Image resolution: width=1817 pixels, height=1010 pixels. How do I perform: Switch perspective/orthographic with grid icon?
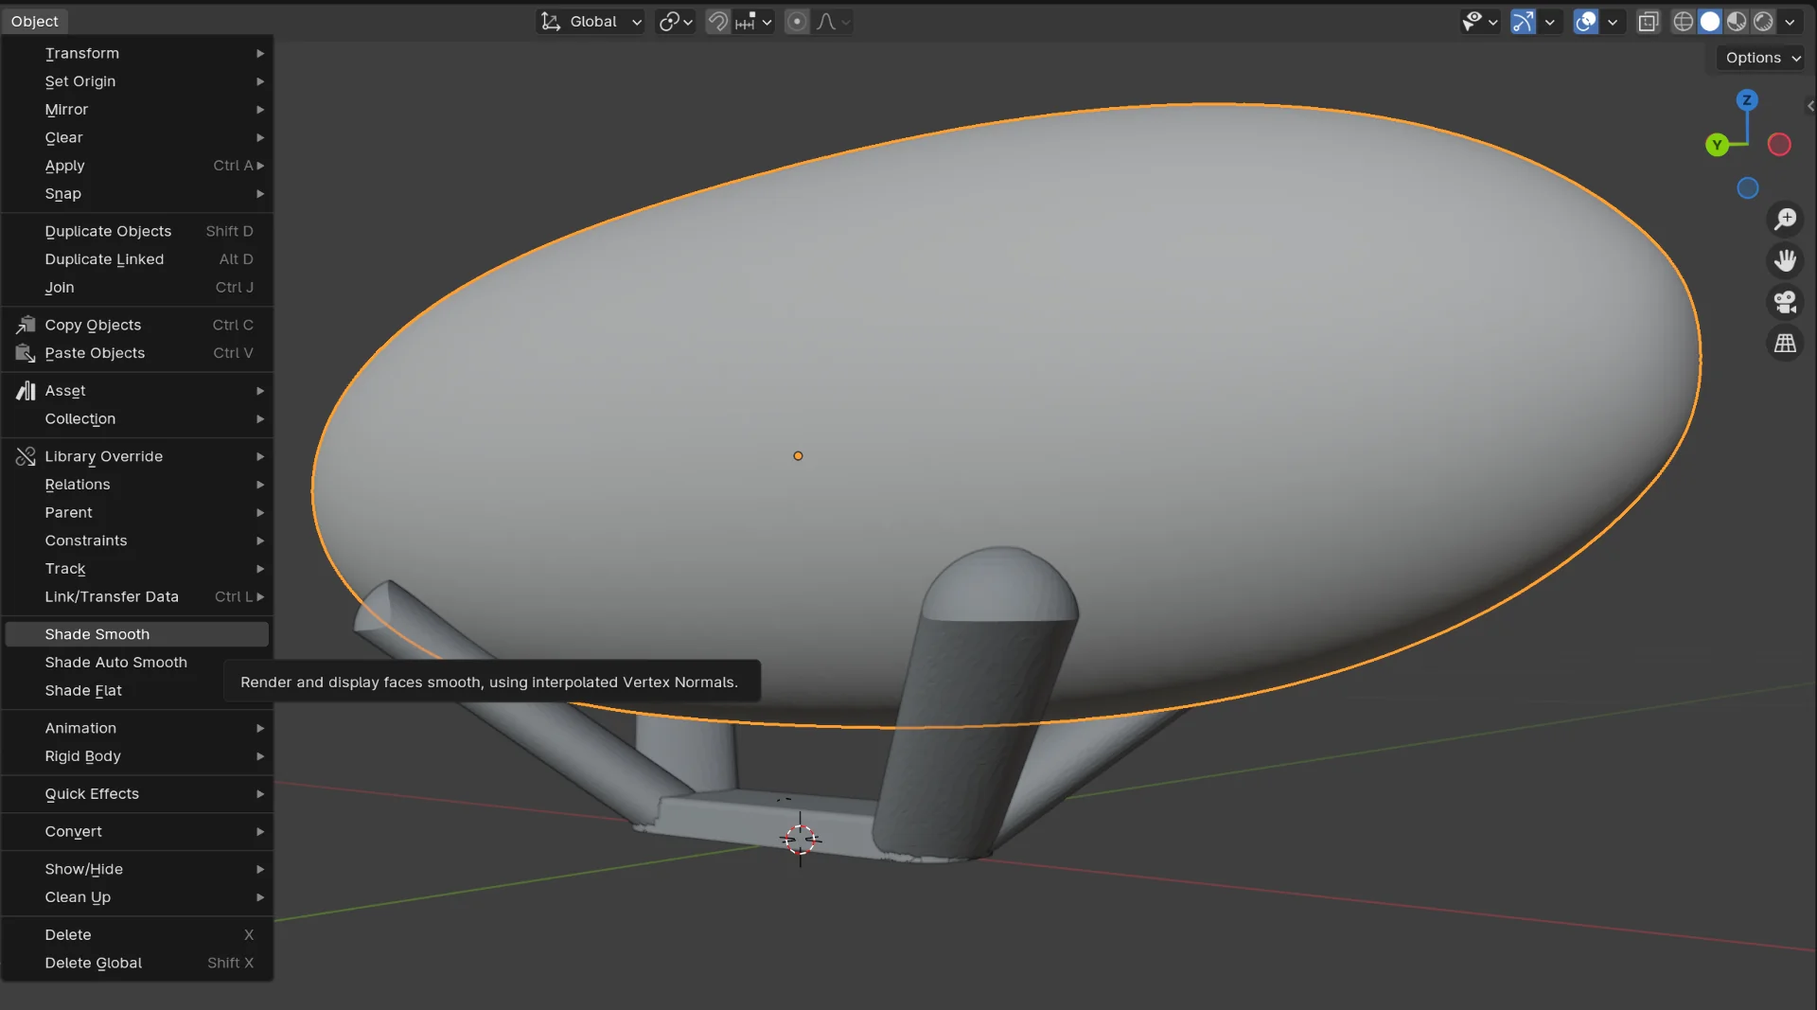pos(1785,344)
